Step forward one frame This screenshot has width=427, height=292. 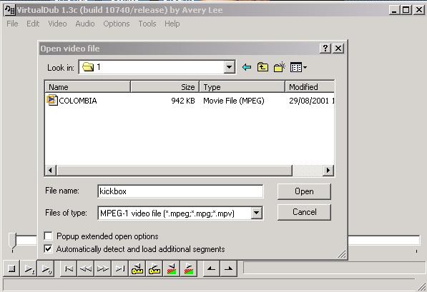click(103, 269)
